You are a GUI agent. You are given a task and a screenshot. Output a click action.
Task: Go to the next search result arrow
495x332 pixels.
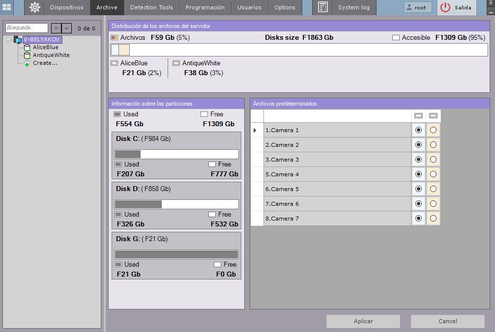(x=67, y=28)
